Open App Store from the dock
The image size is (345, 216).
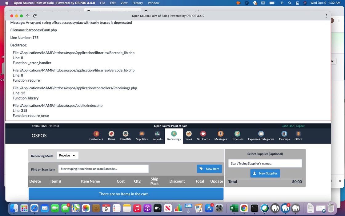(209, 208)
